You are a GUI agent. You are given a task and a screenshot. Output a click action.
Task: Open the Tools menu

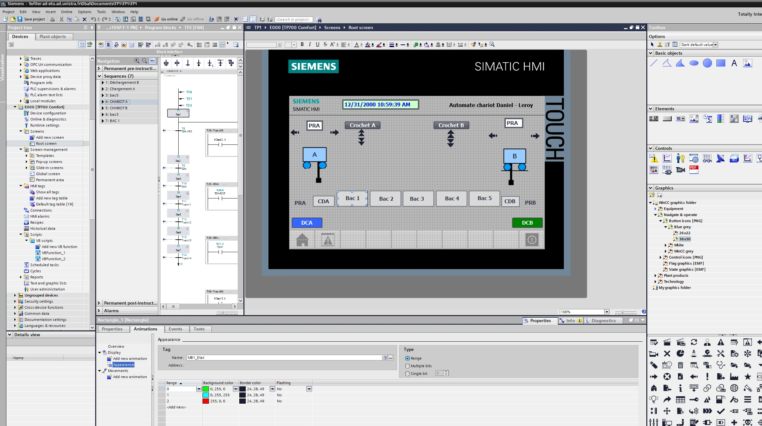(101, 12)
